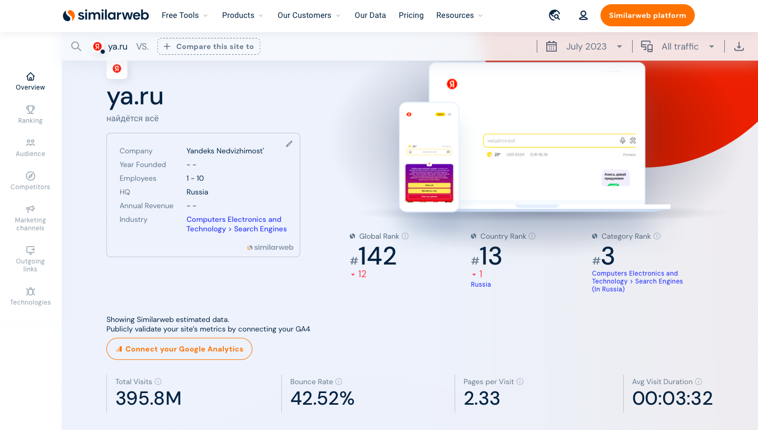Image resolution: width=758 pixels, height=430 pixels.
Task: Click the magnifier search icon beside ya.ru
Action: 76,46
